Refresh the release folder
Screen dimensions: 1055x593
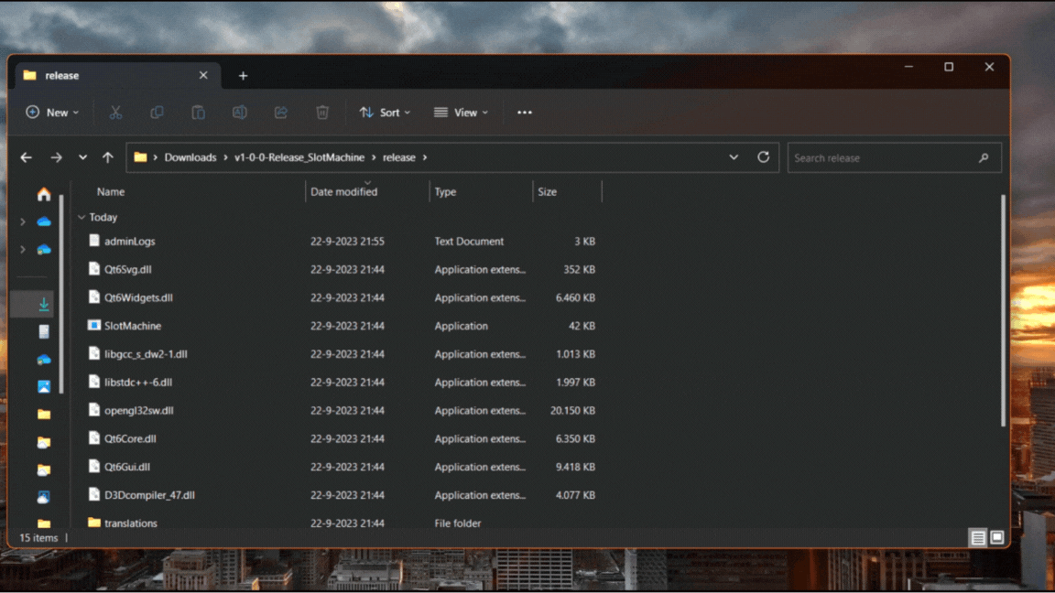tap(763, 157)
